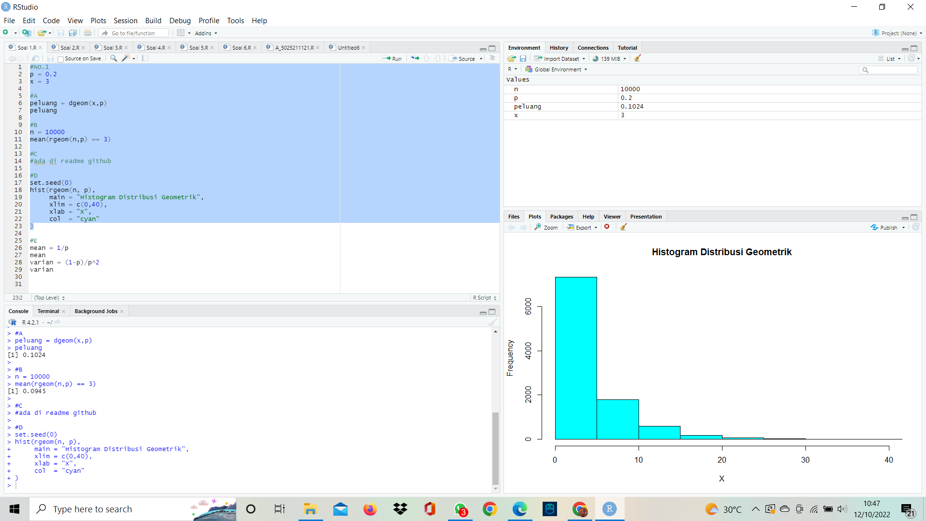Switch to the Packages tab
The image size is (926, 521).
(x=561, y=216)
